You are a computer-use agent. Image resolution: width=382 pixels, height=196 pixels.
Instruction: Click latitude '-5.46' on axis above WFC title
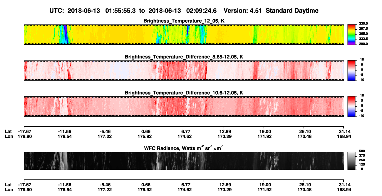pyautogui.click(x=105, y=131)
